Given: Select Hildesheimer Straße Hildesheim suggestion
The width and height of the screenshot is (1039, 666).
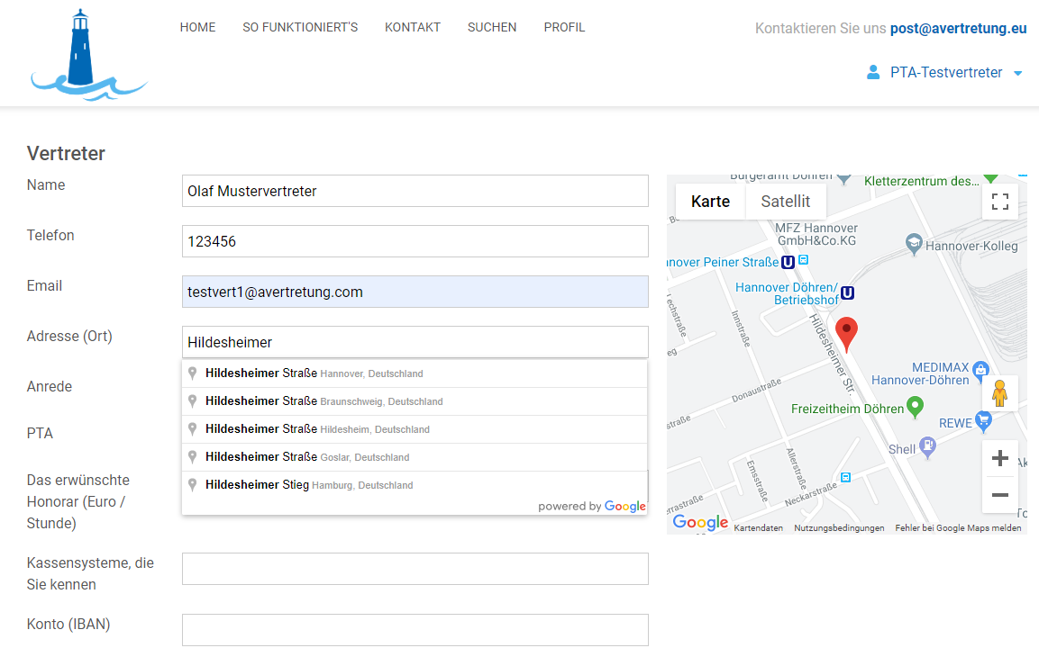Looking at the screenshot, I should [x=415, y=429].
